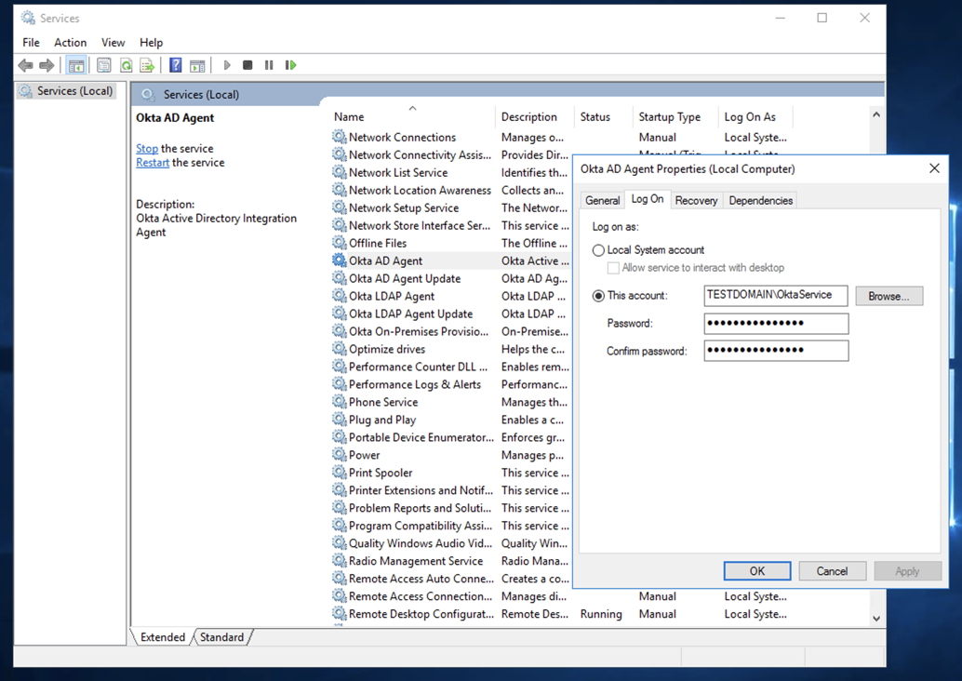Select the Local System account radio button
This screenshot has height=681, width=962.
tap(599, 250)
